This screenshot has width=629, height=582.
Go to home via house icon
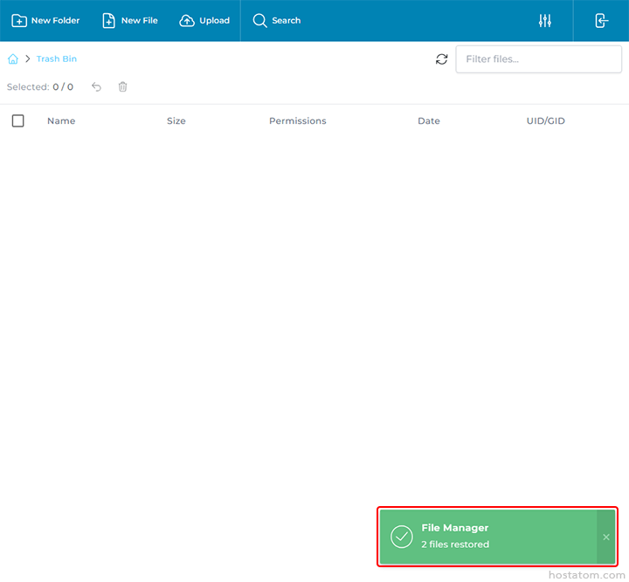click(x=13, y=59)
